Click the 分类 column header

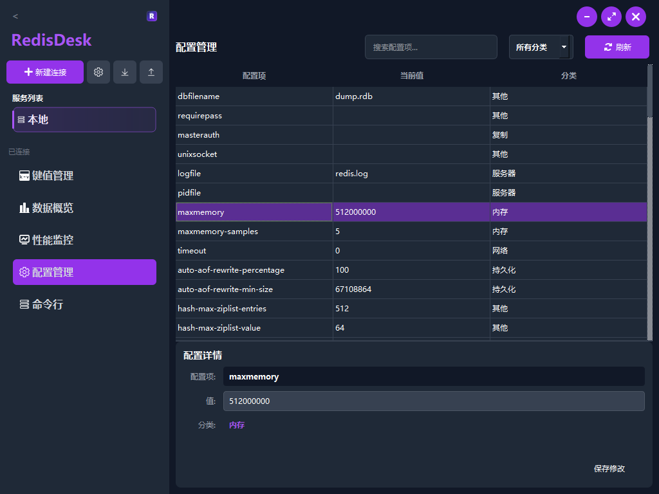click(569, 76)
